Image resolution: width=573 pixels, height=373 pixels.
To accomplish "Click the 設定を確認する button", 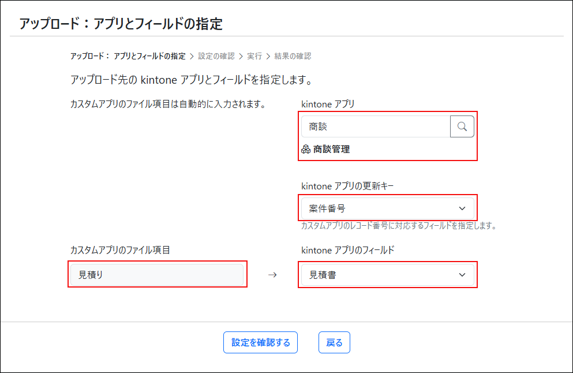I will [260, 342].
